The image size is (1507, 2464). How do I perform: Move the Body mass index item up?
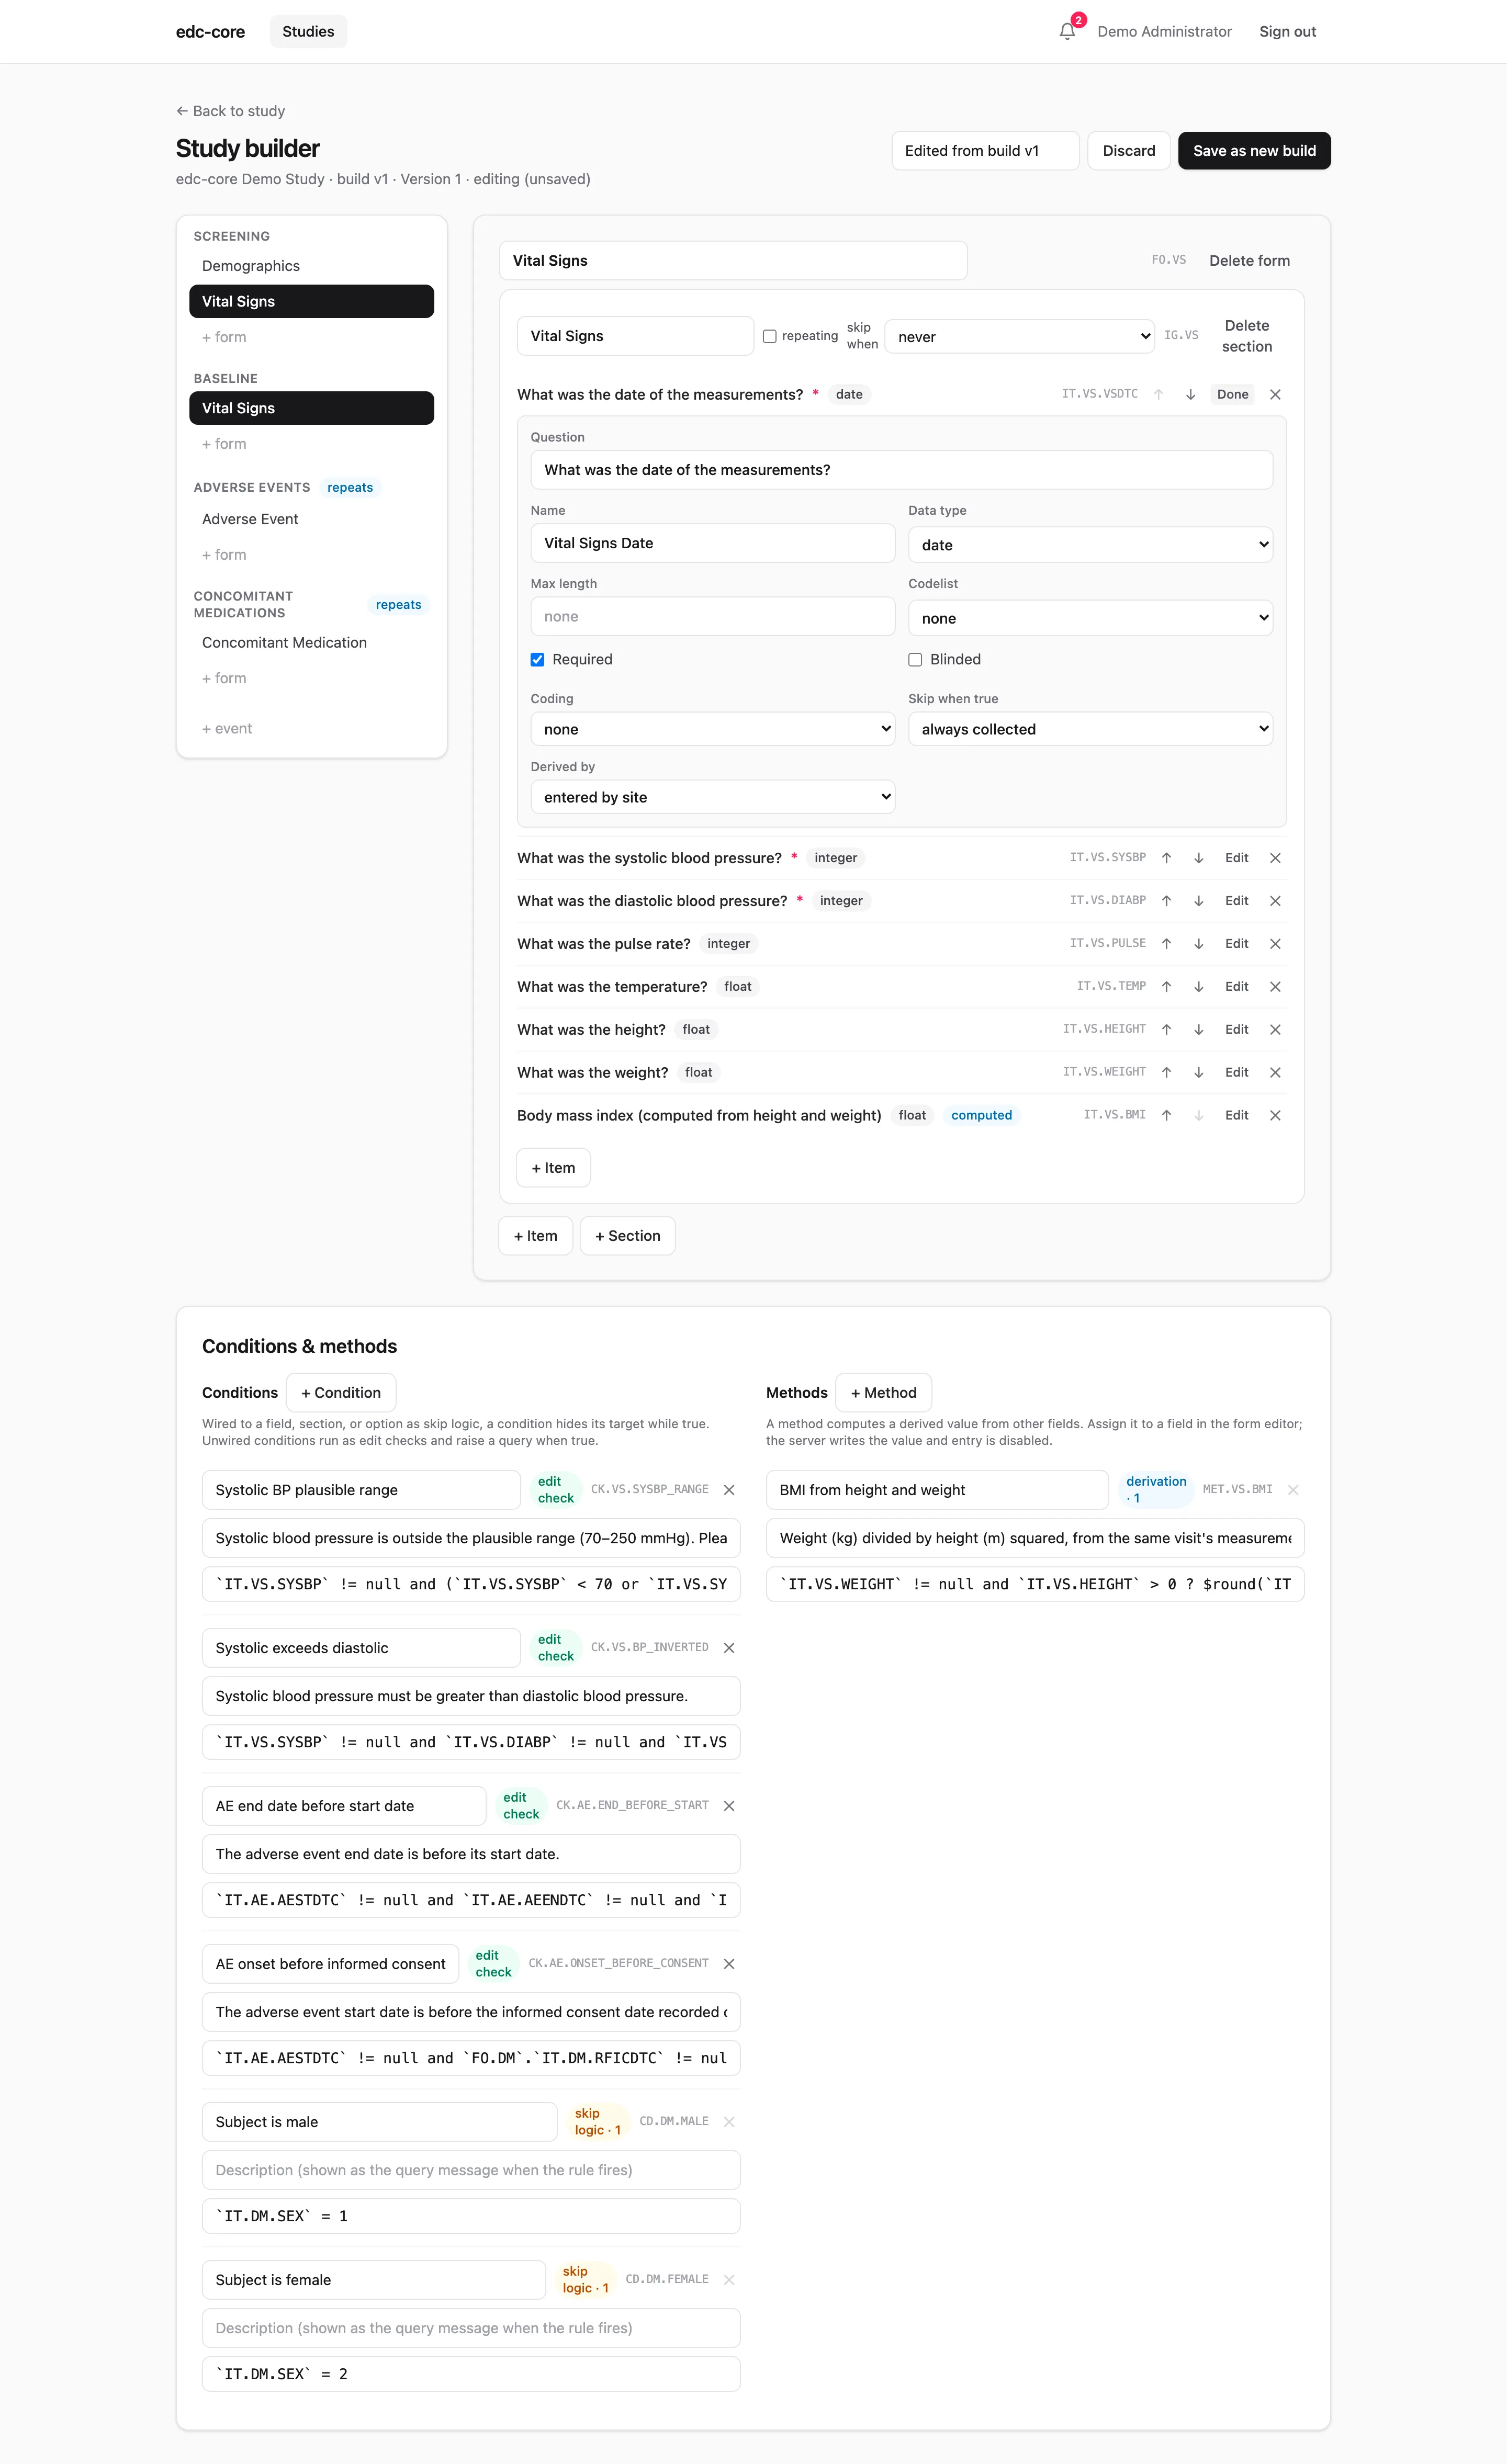tap(1166, 1116)
